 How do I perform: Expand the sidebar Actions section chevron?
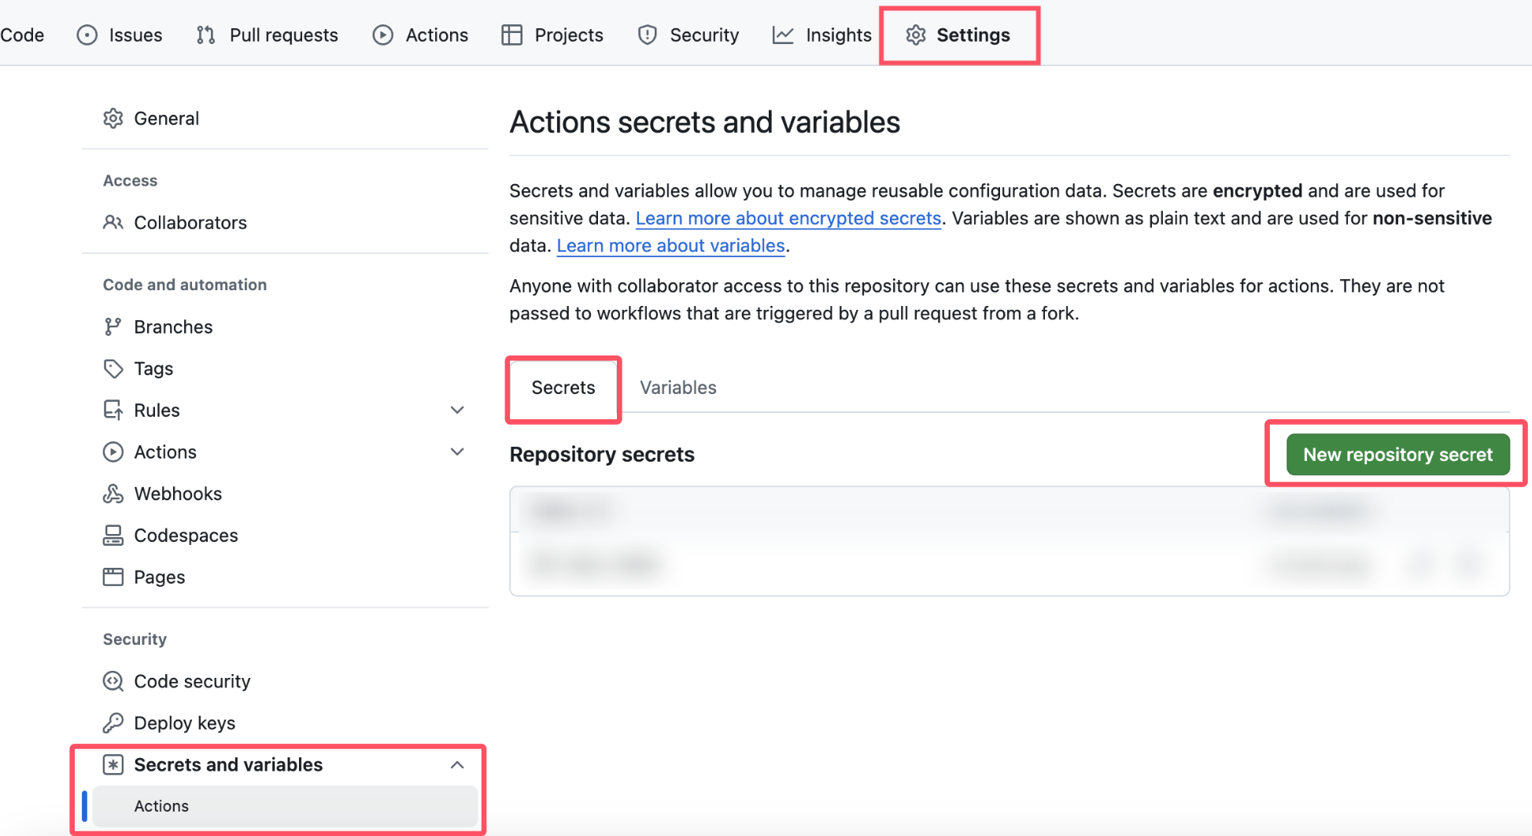pos(457,452)
